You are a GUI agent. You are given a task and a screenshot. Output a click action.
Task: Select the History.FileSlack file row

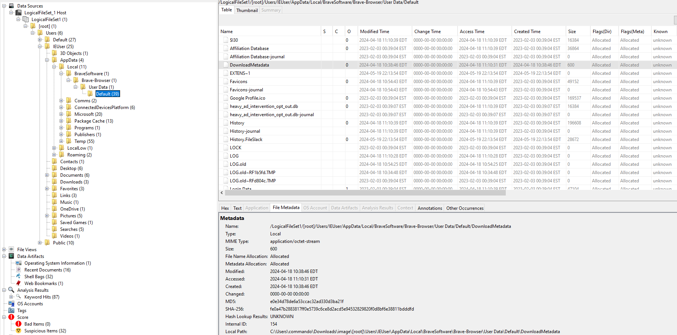click(x=448, y=139)
